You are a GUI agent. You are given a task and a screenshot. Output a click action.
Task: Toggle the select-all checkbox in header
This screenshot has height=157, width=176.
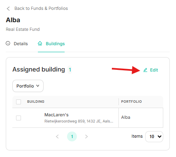coord(19,102)
